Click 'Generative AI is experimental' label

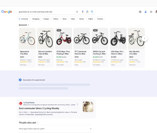pyautogui.click(x=34, y=80)
